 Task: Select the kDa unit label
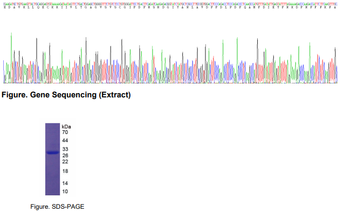[x=66, y=127]
